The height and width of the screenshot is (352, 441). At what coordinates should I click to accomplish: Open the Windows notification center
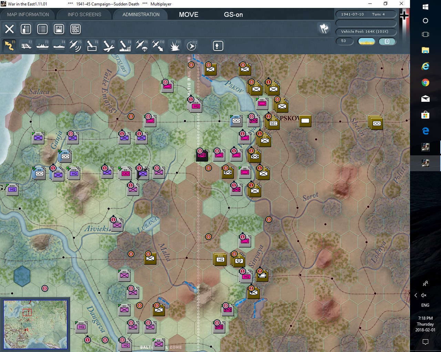425,342
